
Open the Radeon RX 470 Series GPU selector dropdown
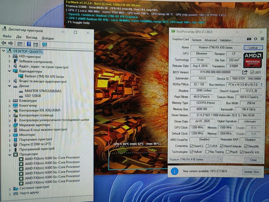(195, 159)
